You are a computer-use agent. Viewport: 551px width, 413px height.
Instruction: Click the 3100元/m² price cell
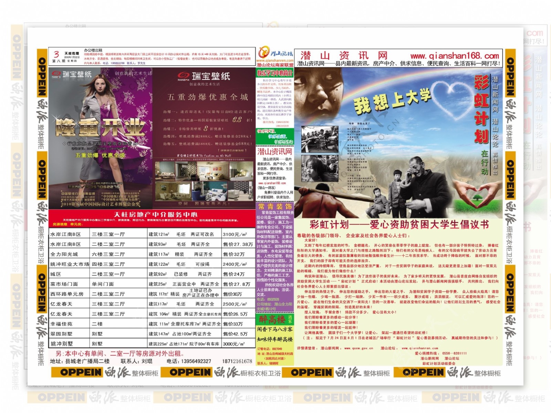[238, 234]
